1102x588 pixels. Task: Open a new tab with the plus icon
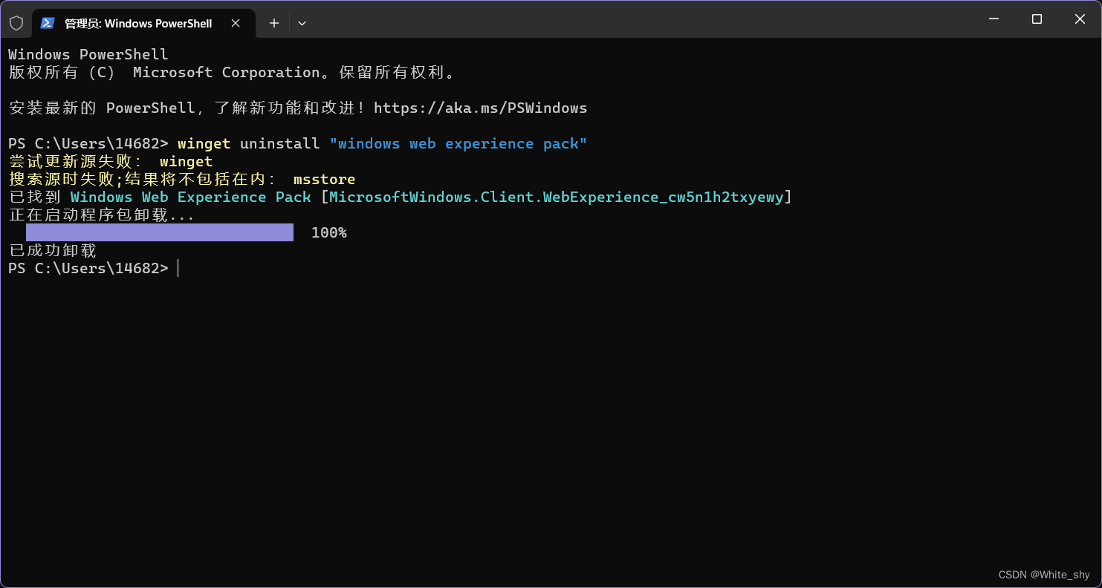(x=273, y=23)
